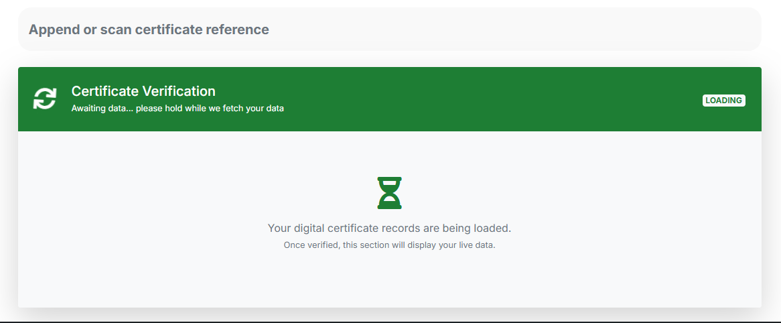Click the green hourglass loading icon
The width and height of the screenshot is (781, 323).
pos(389,193)
